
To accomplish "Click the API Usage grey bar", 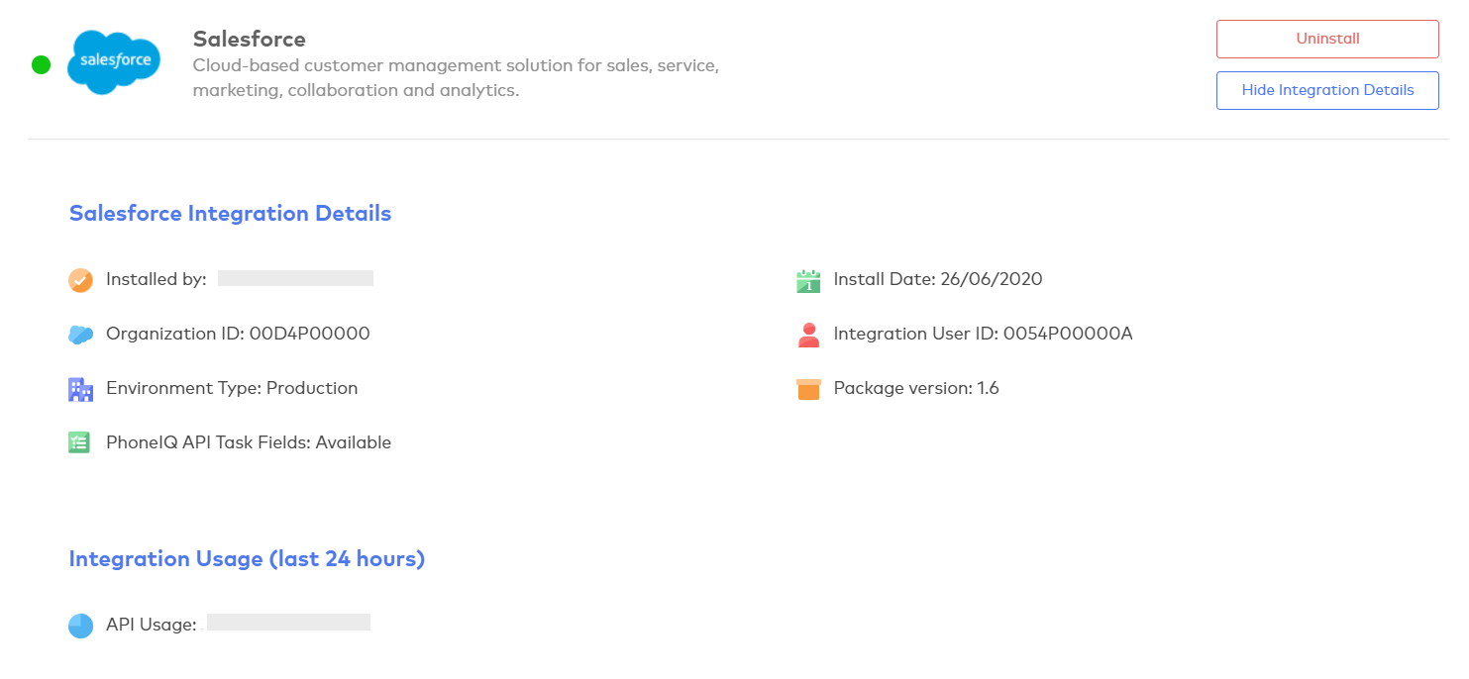I will (288, 623).
